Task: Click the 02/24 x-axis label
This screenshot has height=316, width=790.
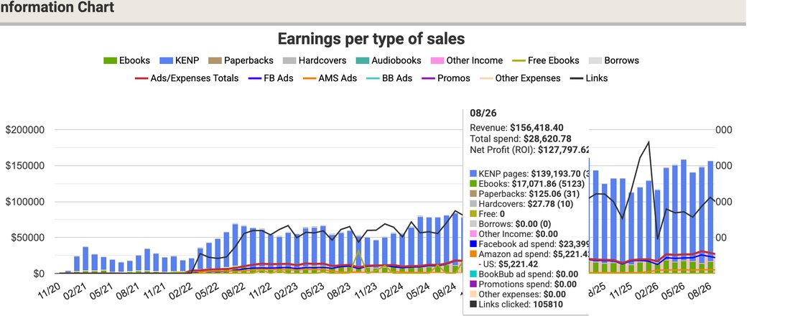Action: 392,289
